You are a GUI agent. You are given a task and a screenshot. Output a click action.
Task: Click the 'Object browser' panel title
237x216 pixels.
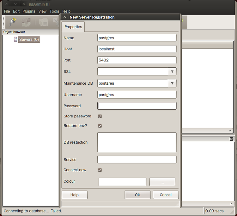[x=14, y=32]
